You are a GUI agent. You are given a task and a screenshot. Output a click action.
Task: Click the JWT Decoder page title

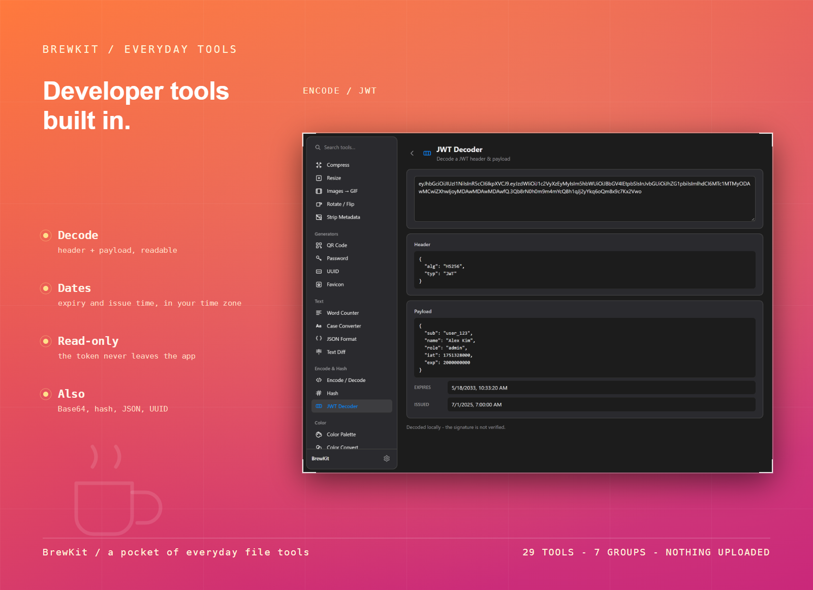pyautogui.click(x=459, y=150)
